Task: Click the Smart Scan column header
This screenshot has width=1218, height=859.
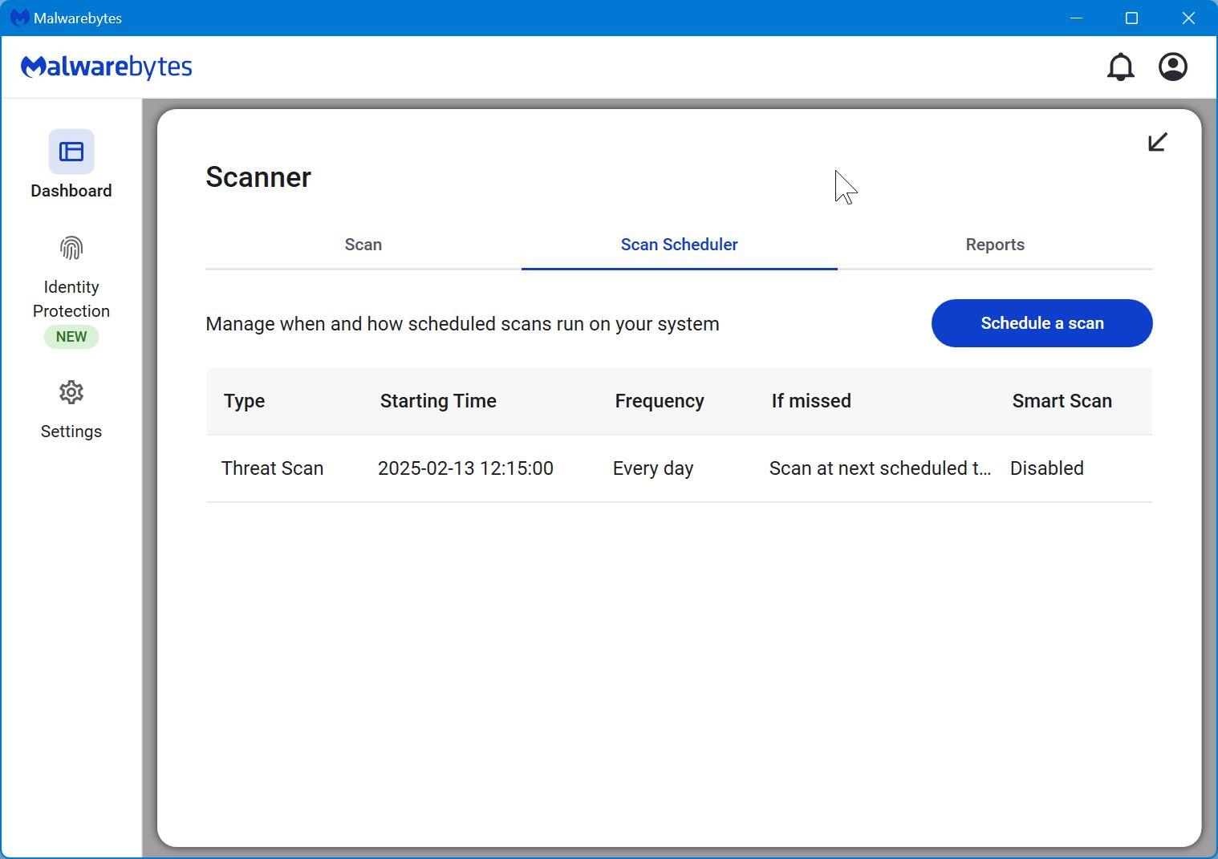Action: click(x=1062, y=401)
